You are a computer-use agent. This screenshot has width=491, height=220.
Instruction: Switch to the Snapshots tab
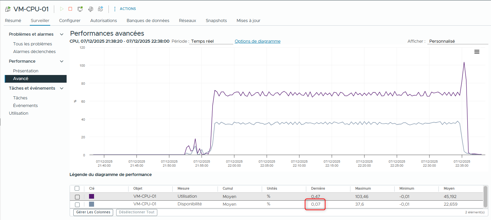point(216,21)
